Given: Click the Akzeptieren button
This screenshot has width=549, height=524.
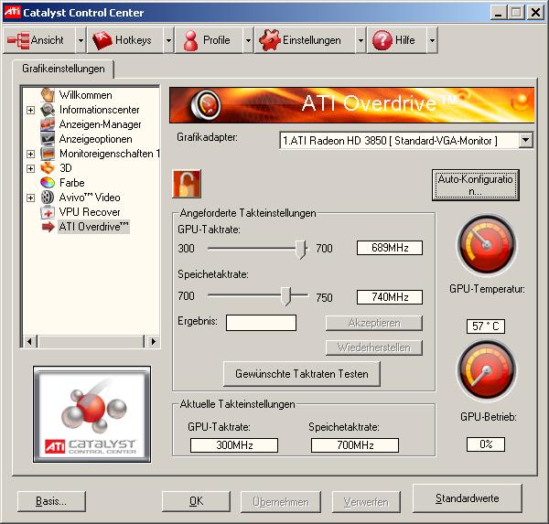Looking at the screenshot, I should (374, 323).
